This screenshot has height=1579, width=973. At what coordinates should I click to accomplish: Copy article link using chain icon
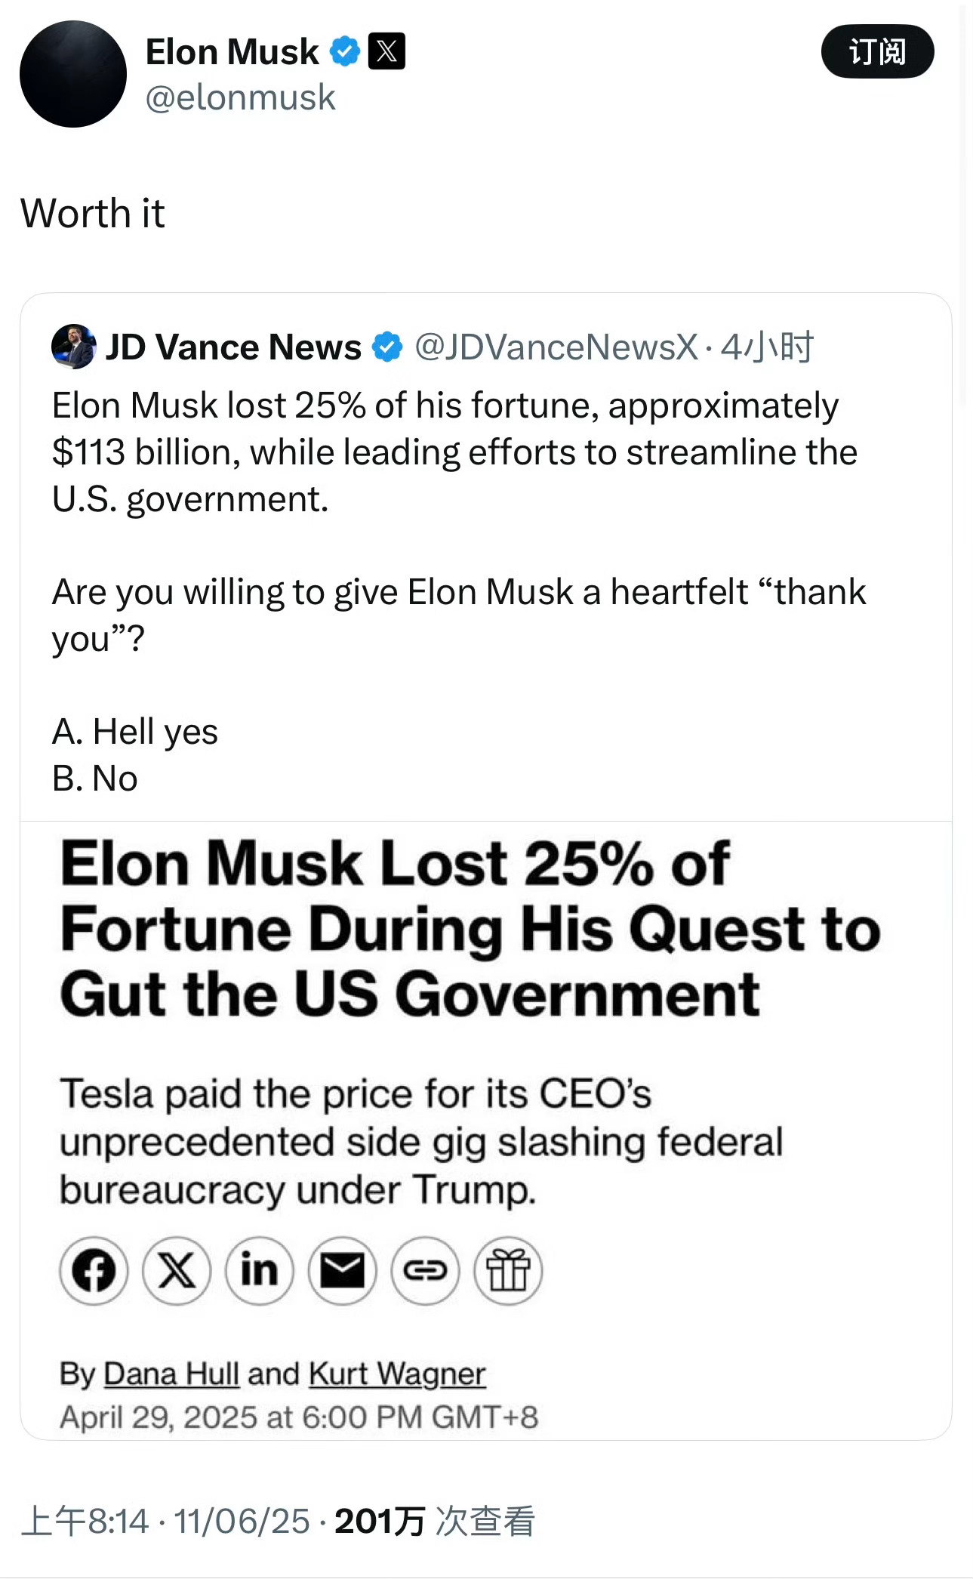(x=426, y=1270)
